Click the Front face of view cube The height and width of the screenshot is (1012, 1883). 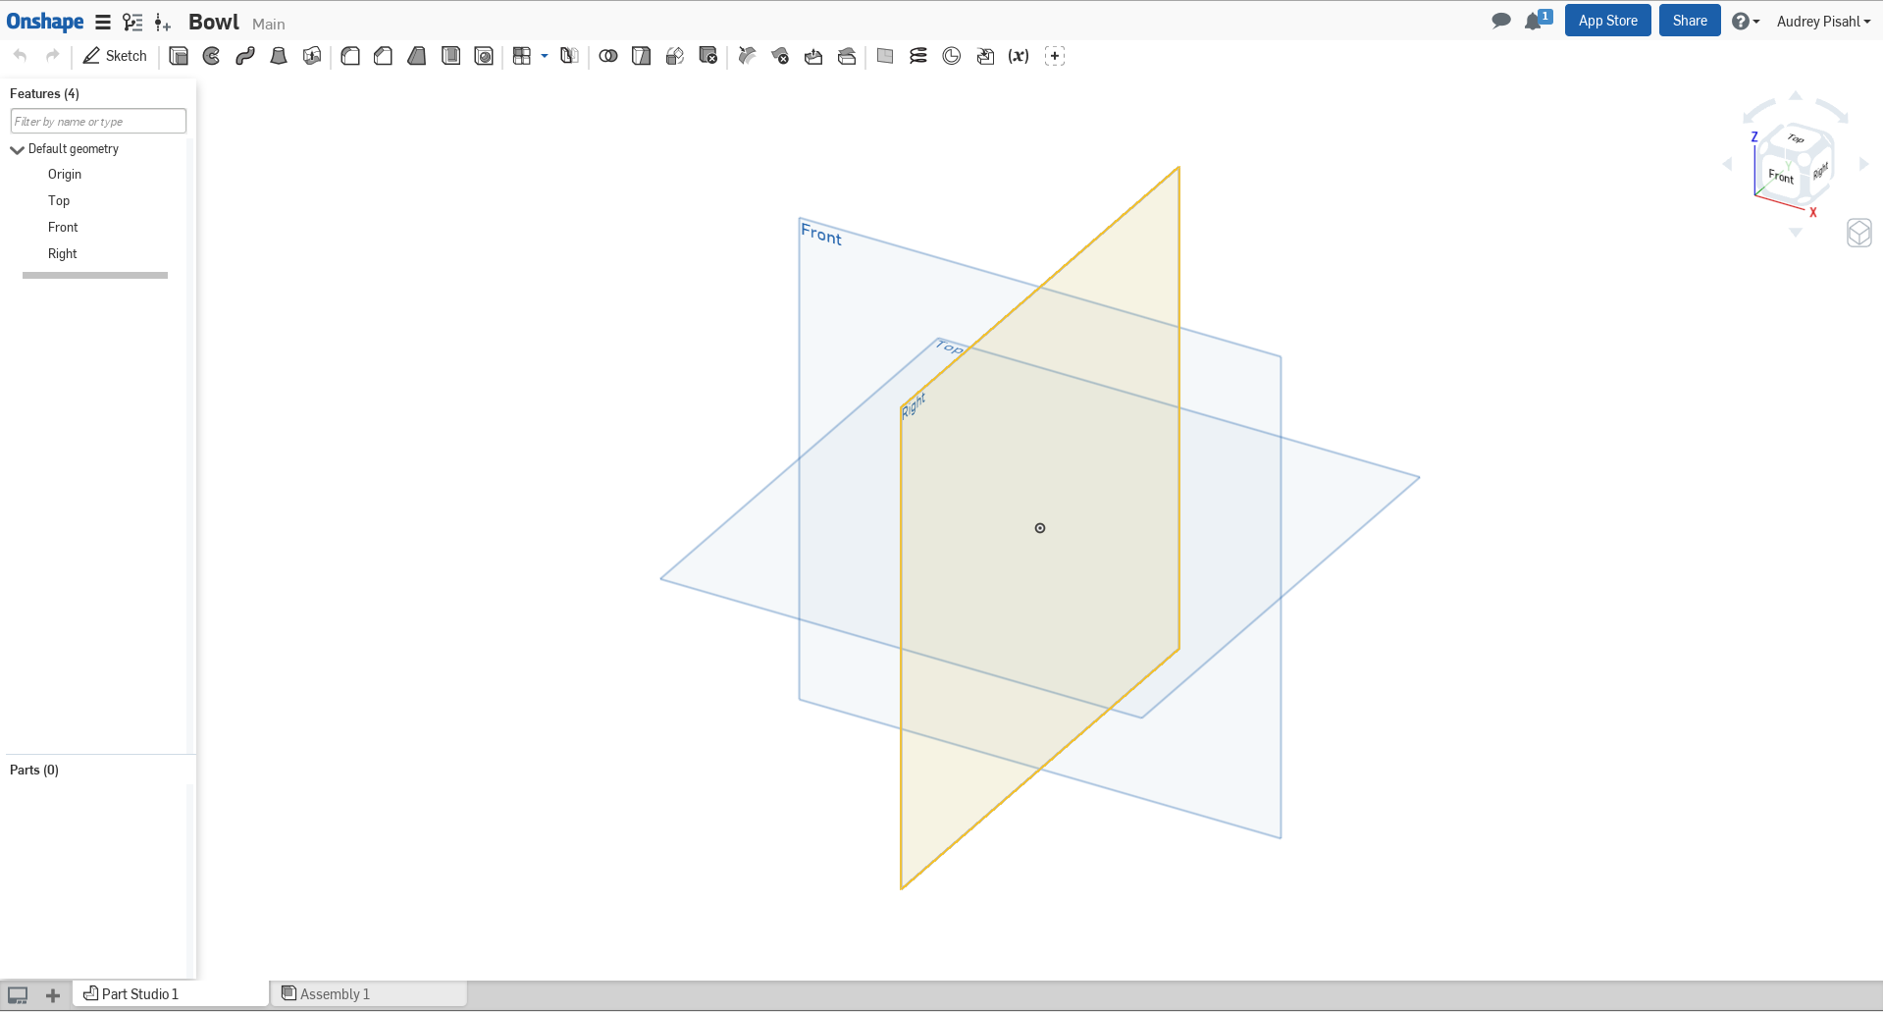(x=1781, y=177)
